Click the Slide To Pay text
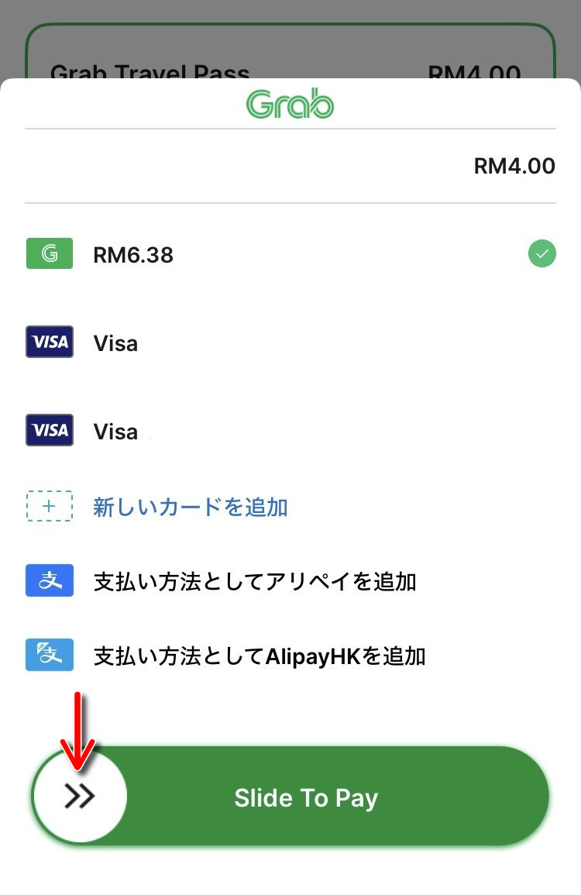 pos(306,798)
